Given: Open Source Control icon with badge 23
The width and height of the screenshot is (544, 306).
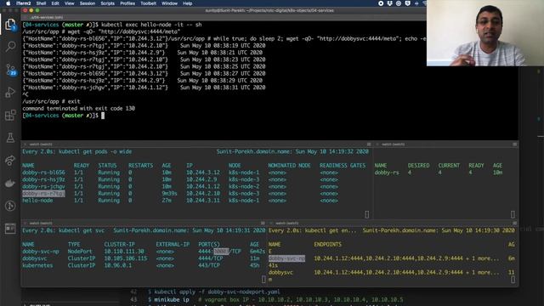Looking at the screenshot, I should pos(10,70).
